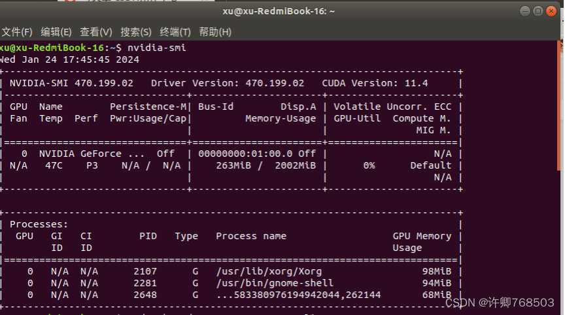The width and height of the screenshot is (565, 315).
Task: Click the /usr/lib/xorg/Xorg process name
Action: tap(269, 271)
